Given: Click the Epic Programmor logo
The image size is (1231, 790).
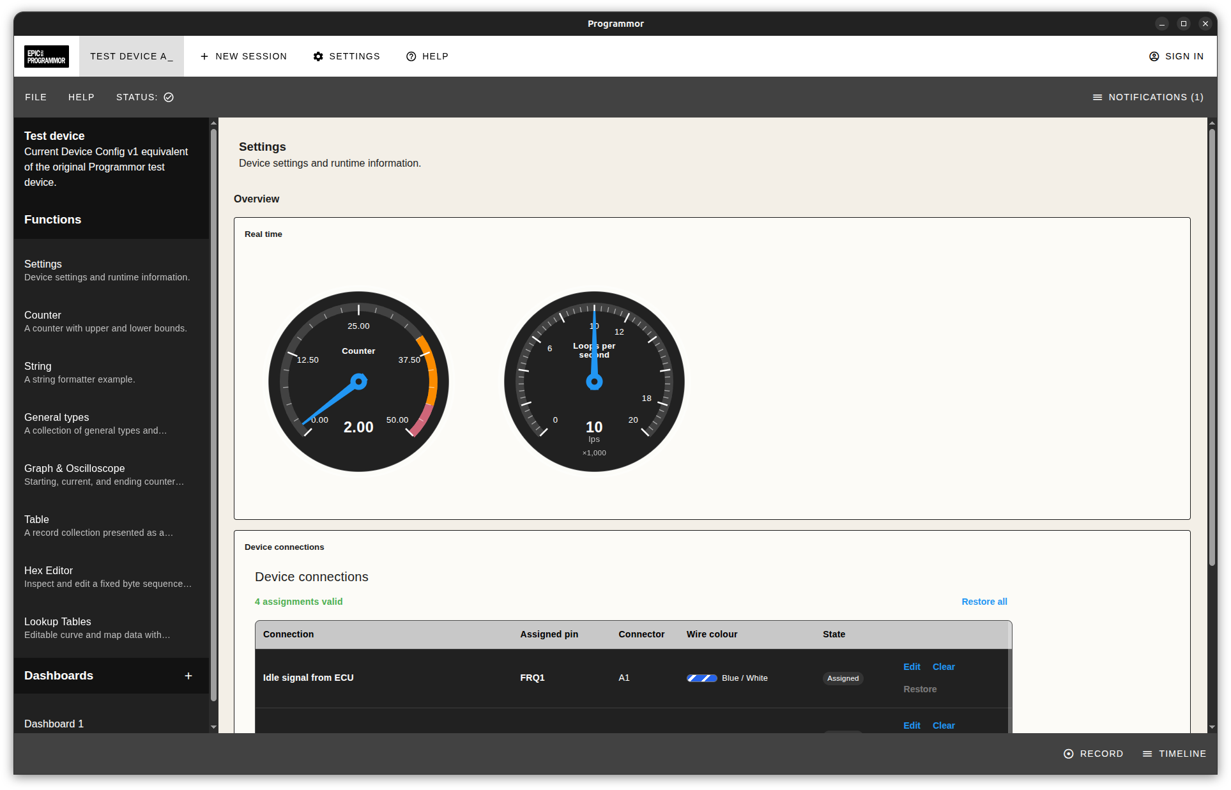Looking at the screenshot, I should click(47, 56).
